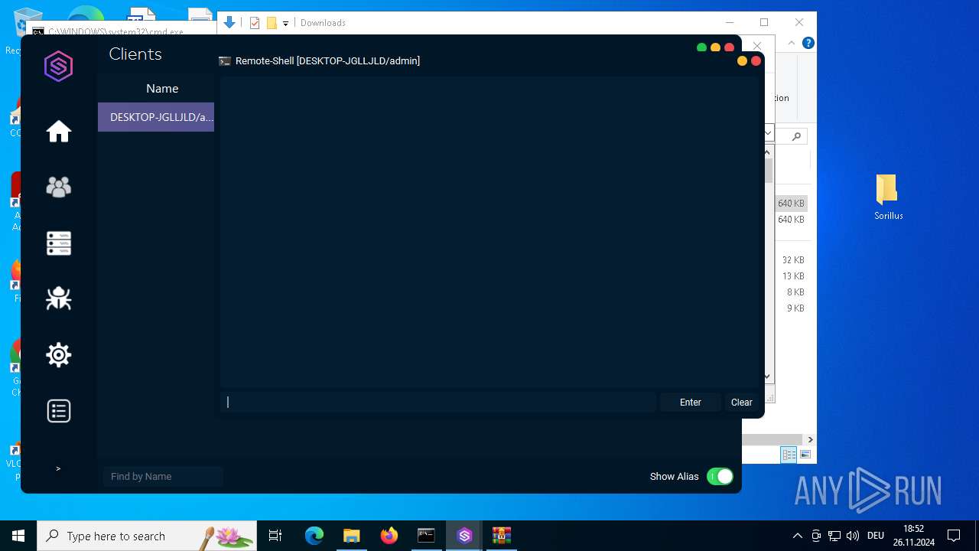Image resolution: width=979 pixels, height=551 pixels.
Task: Click the search icon in Downloads window
Action: point(796,136)
